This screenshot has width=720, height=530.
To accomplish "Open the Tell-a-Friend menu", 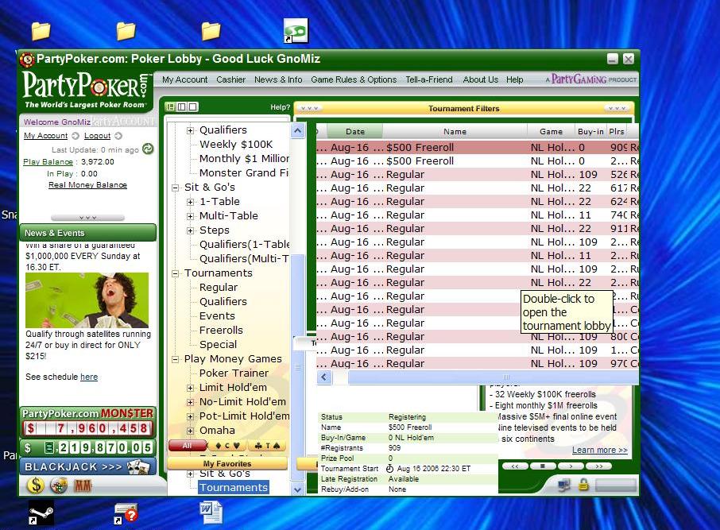I will tap(429, 79).
